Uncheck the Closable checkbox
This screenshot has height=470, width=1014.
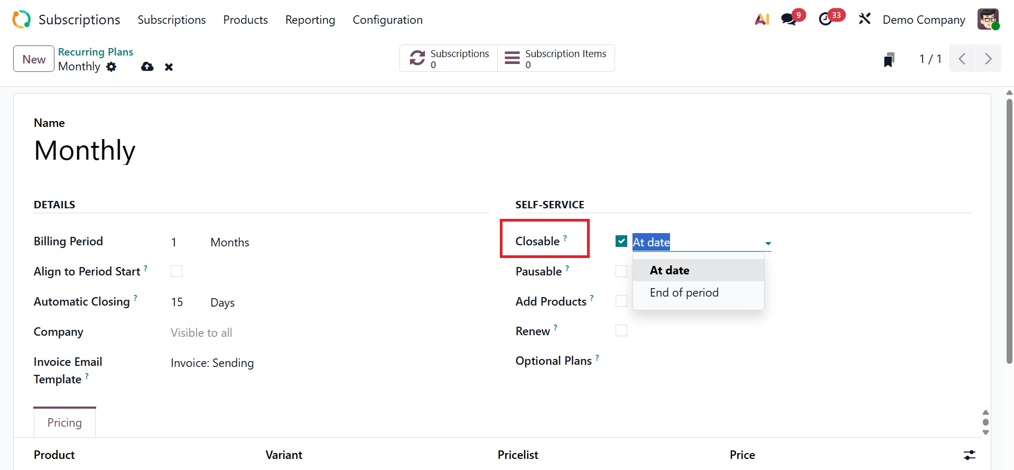point(621,242)
